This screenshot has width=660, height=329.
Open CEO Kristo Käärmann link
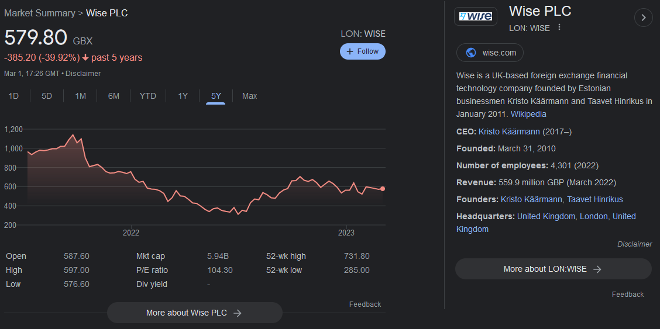(509, 131)
